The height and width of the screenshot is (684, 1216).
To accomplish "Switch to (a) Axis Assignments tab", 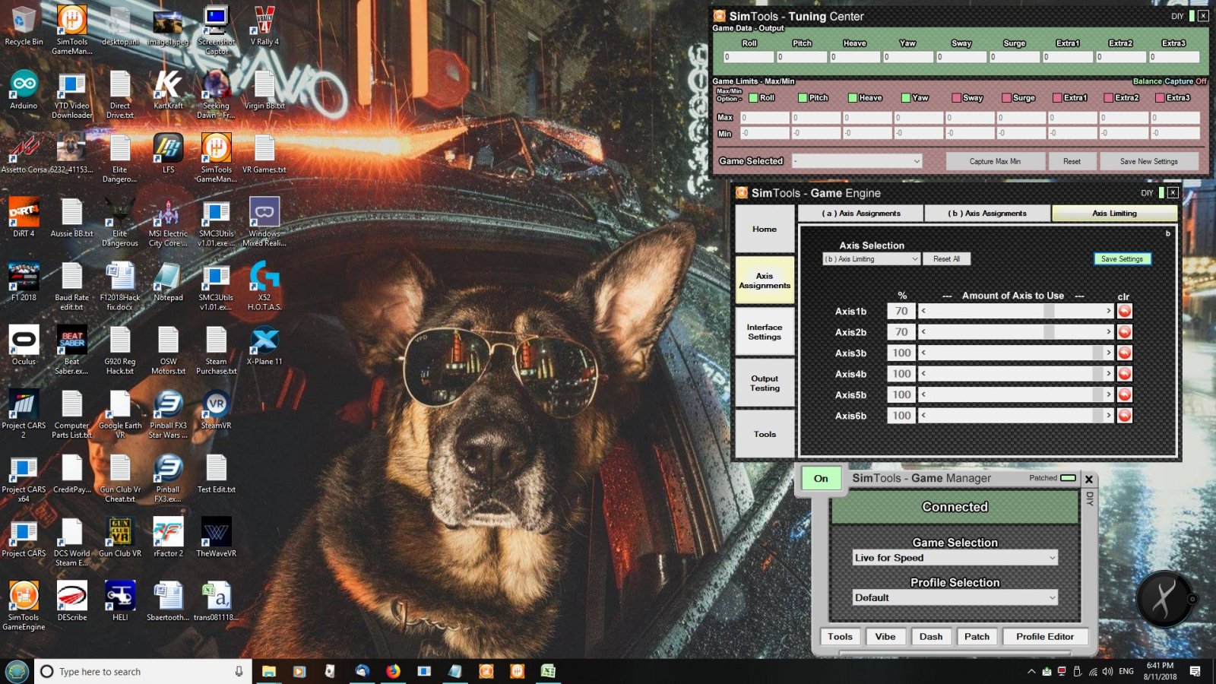I will pyautogui.click(x=861, y=214).
